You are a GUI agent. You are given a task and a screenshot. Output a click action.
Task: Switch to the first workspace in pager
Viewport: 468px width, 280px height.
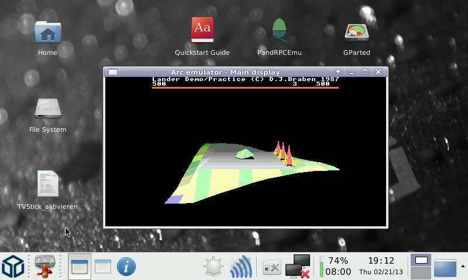pos(421,260)
